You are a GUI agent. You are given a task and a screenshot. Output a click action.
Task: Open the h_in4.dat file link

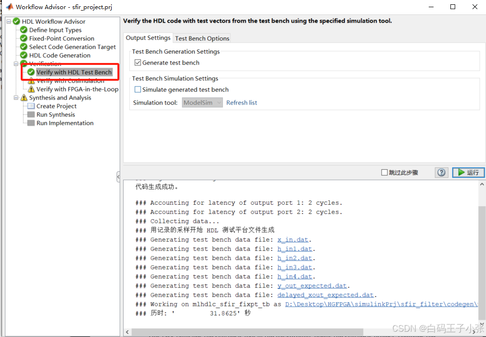click(295, 276)
